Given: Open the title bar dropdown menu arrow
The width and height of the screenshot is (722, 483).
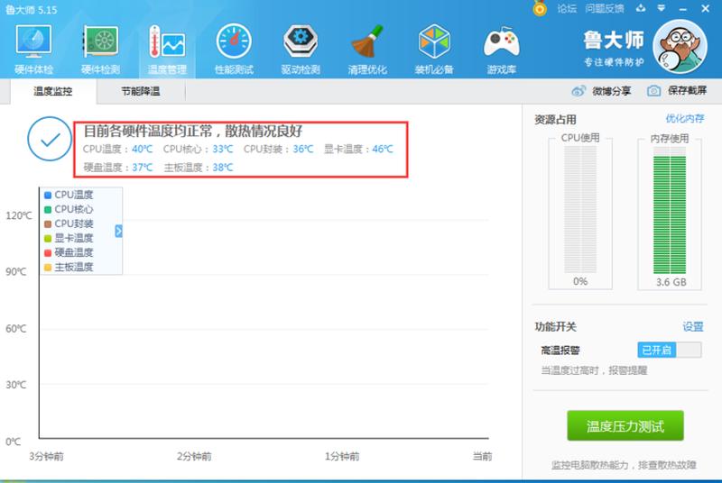Looking at the screenshot, I should tap(662, 8).
